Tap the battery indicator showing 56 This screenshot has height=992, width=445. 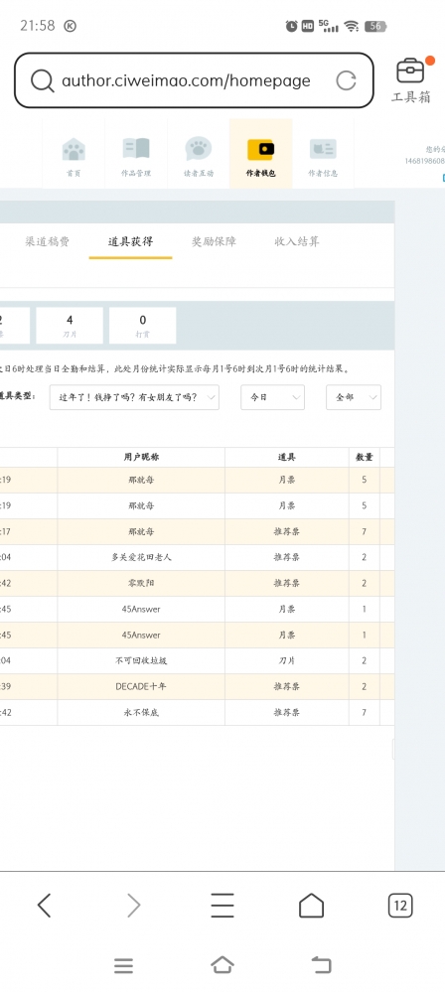(x=375, y=26)
